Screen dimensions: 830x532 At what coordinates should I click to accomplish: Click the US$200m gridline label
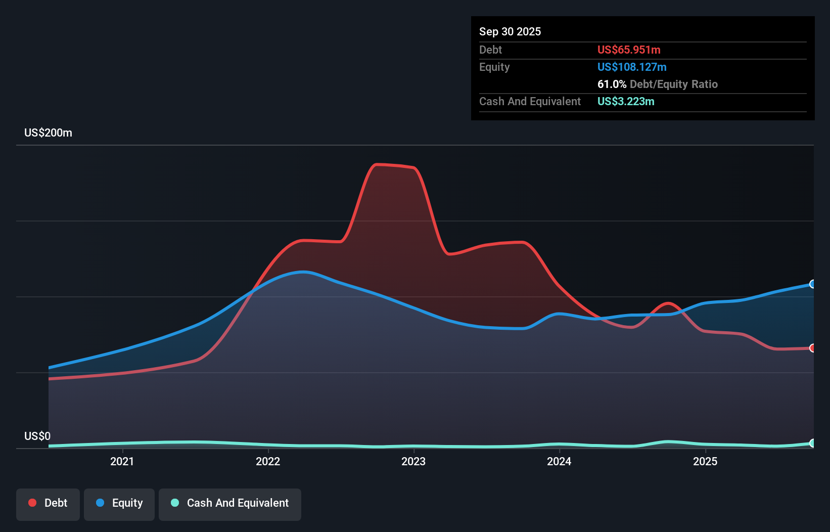[x=48, y=132]
